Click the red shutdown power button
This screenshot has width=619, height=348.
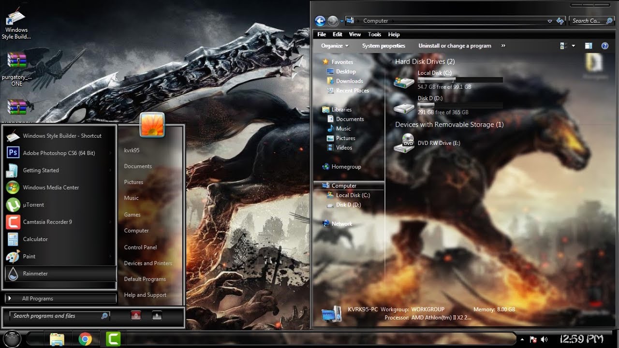[x=136, y=316]
